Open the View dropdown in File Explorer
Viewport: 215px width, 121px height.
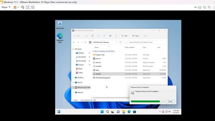pos(136,36)
